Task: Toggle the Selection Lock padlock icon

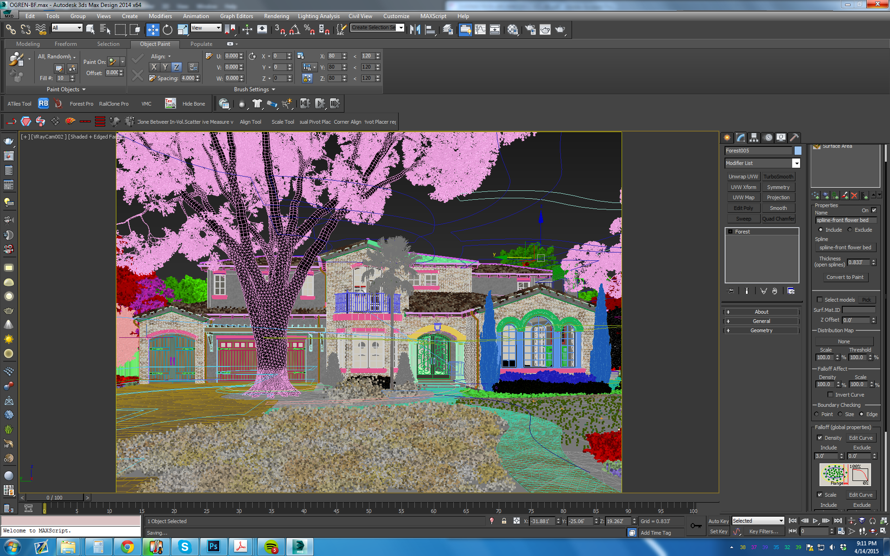Action: coord(504,521)
